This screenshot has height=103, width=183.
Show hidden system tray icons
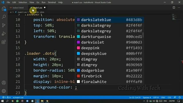coord(144,101)
